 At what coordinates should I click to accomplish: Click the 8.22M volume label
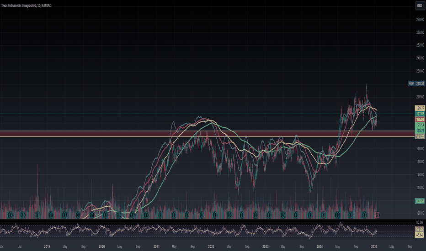(420, 201)
